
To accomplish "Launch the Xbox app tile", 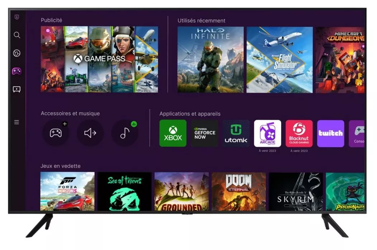I will point(173,133).
